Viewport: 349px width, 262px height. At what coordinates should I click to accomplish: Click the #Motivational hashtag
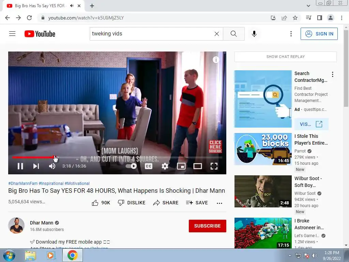(x=77, y=183)
